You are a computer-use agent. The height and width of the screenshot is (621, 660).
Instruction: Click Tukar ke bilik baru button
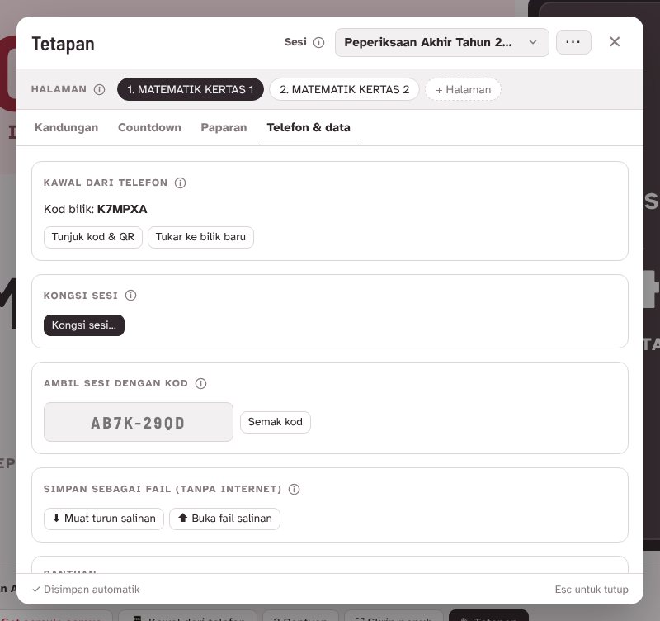click(x=200, y=237)
